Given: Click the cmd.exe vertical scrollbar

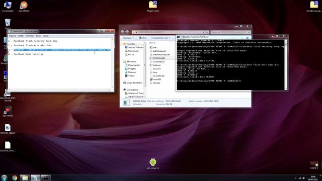Looking at the screenshot, I should click(x=286, y=65).
